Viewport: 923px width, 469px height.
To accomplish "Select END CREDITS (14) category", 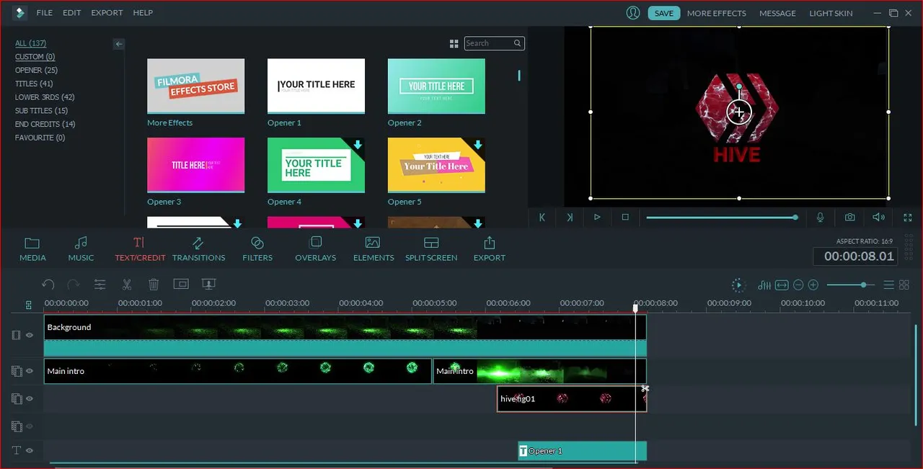I will coord(45,124).
